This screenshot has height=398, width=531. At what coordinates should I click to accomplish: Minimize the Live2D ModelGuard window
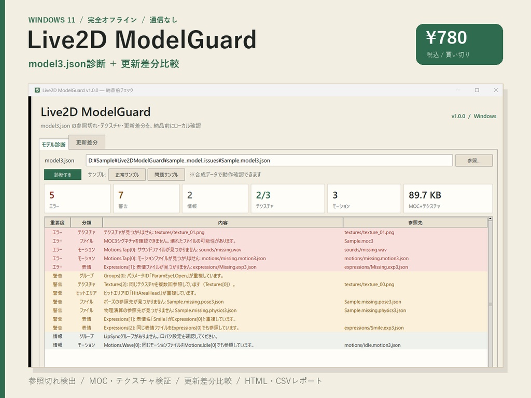[458, 90]
